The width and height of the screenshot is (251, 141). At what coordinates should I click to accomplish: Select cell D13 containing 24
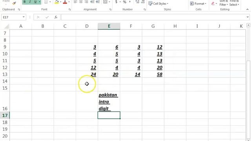click(x=87, y=74)
